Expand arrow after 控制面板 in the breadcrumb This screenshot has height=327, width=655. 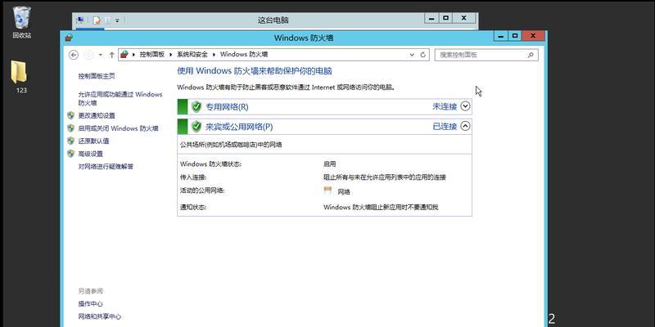tap(171, 55)
